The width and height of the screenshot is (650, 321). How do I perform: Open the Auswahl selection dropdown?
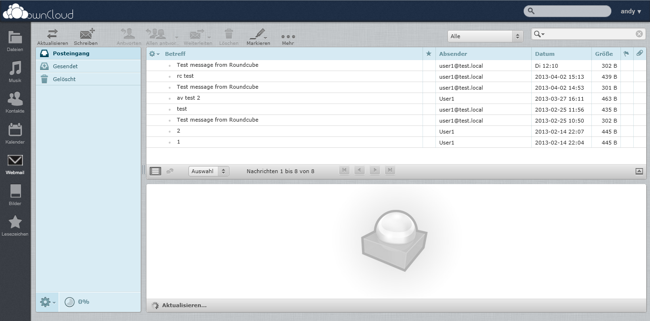tap(208, 171)
